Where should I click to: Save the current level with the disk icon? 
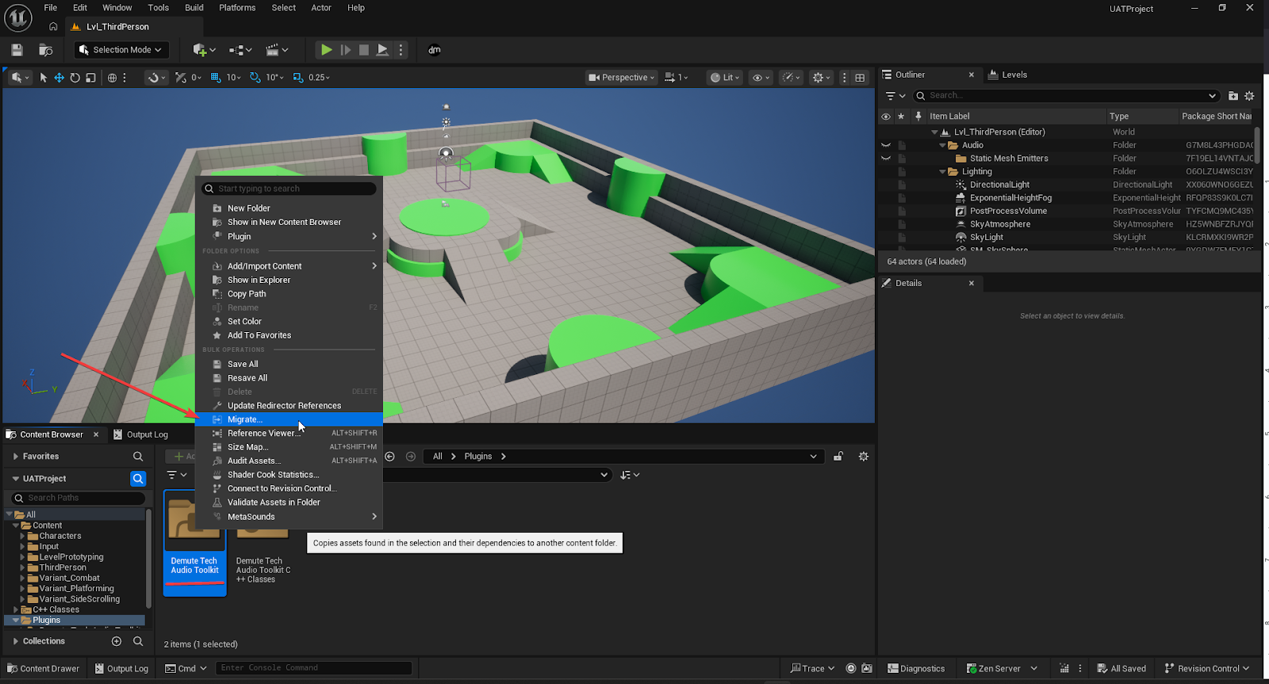[x=17, y=50]
